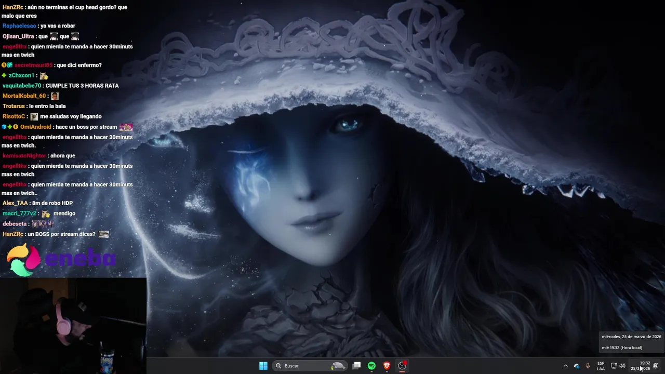
Task: Click the manatee search highlight icon in Buscar
Action: pos(338,366)
